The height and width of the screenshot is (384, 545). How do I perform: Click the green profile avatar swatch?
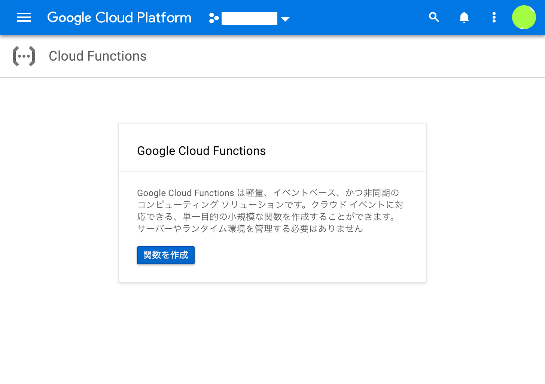[x=524, y=17]
